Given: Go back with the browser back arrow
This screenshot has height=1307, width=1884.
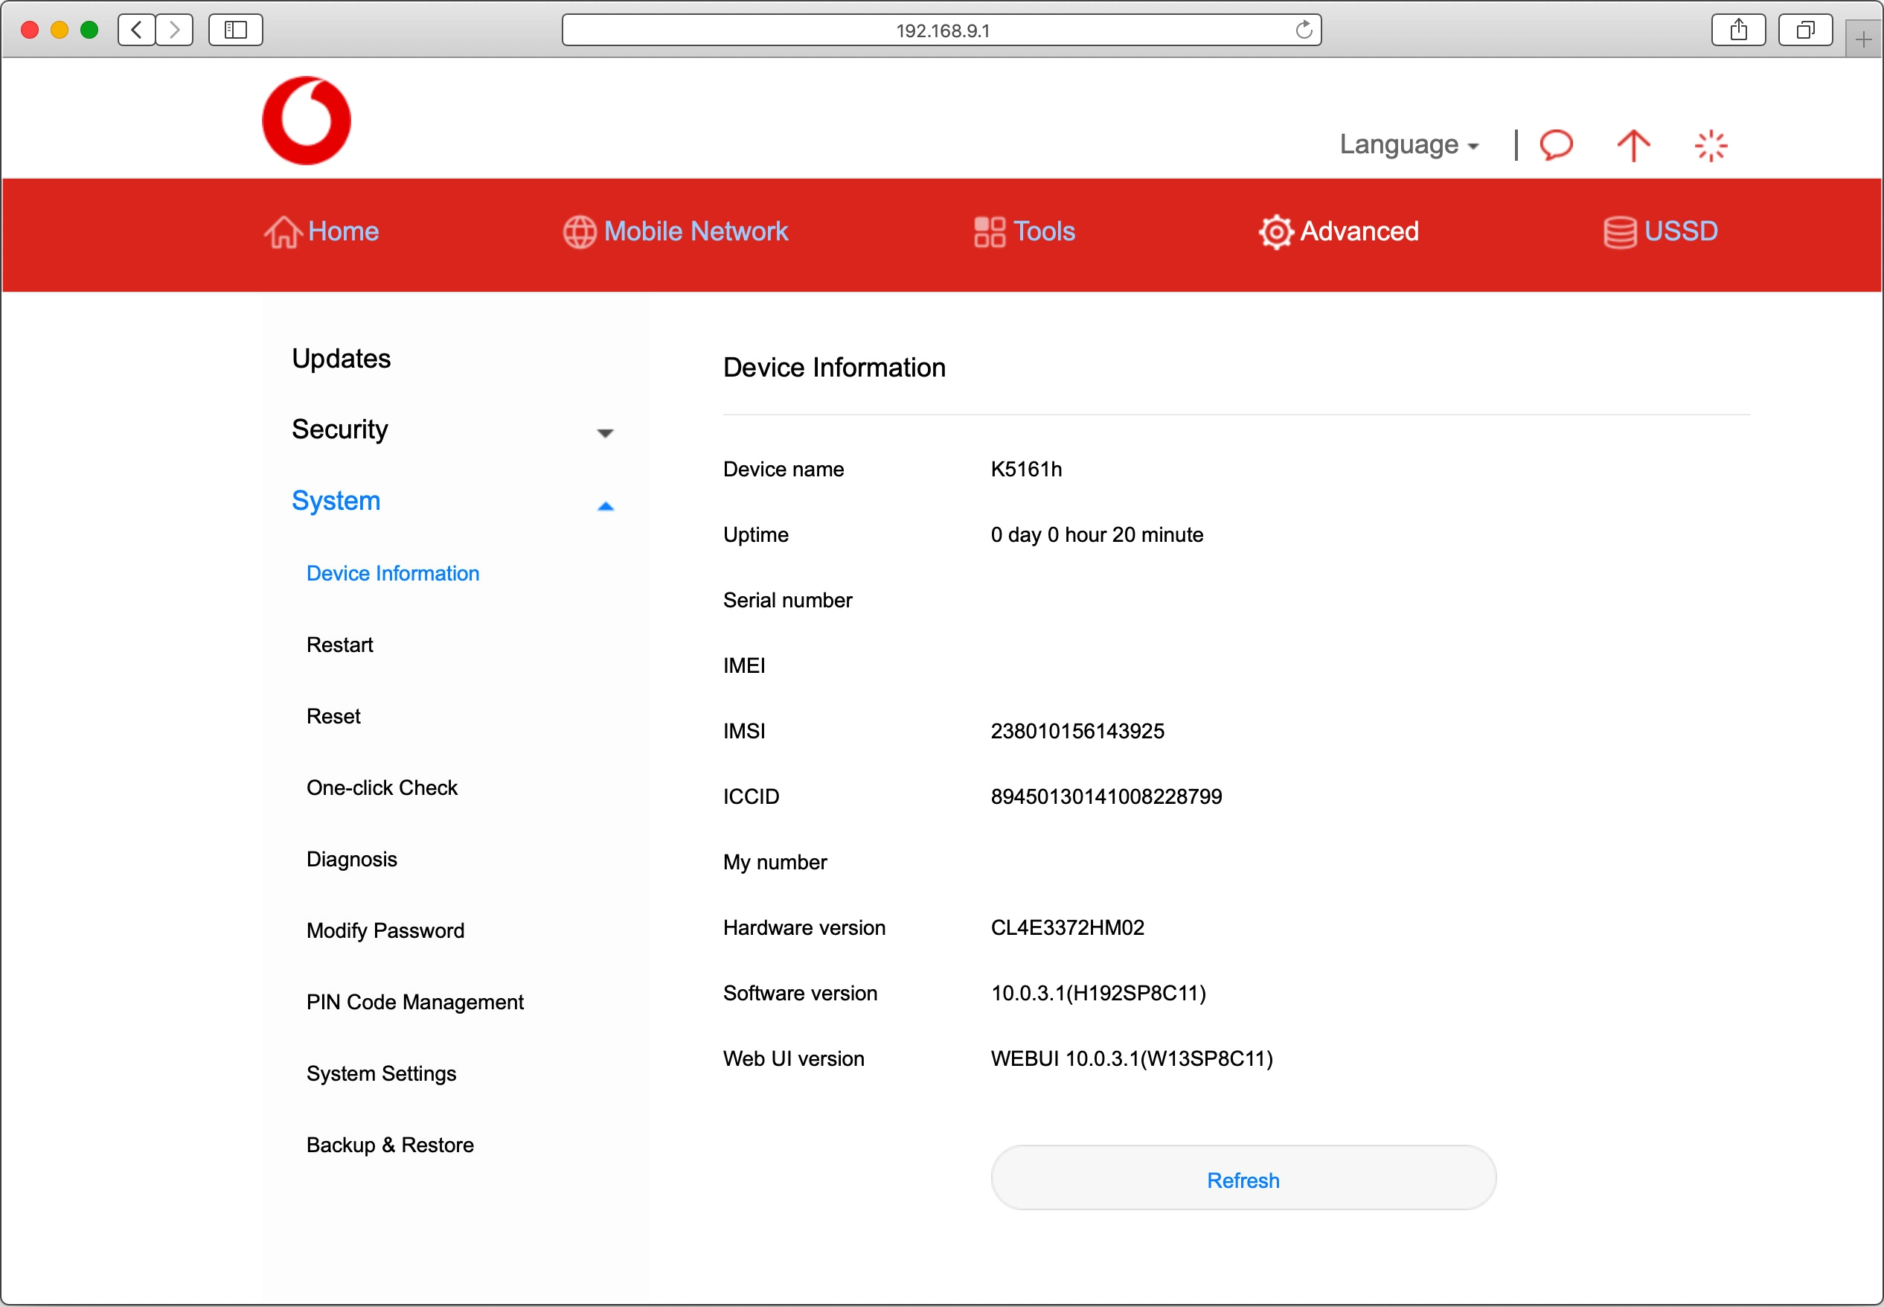Looking at the screenshot, I should 137,31.
